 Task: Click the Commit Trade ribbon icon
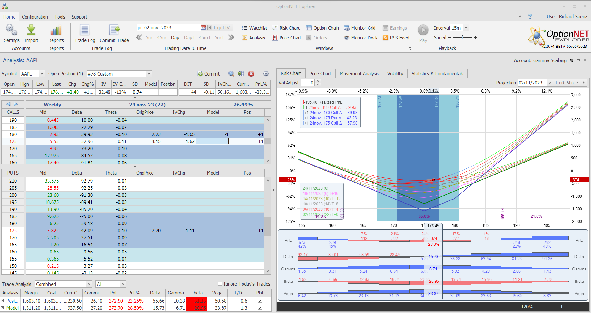[x=114, y=33]
